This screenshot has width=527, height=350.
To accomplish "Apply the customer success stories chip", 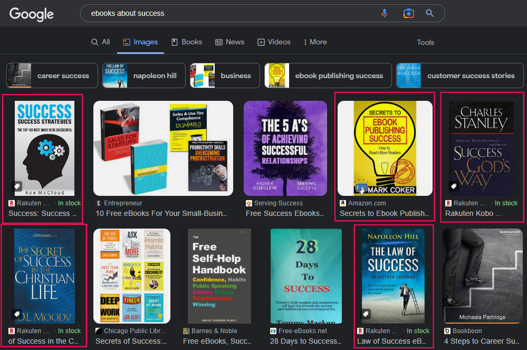I will point(459,75).
